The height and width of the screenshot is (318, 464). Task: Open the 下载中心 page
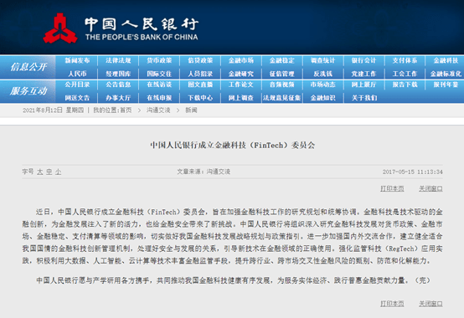coord(200,98)
